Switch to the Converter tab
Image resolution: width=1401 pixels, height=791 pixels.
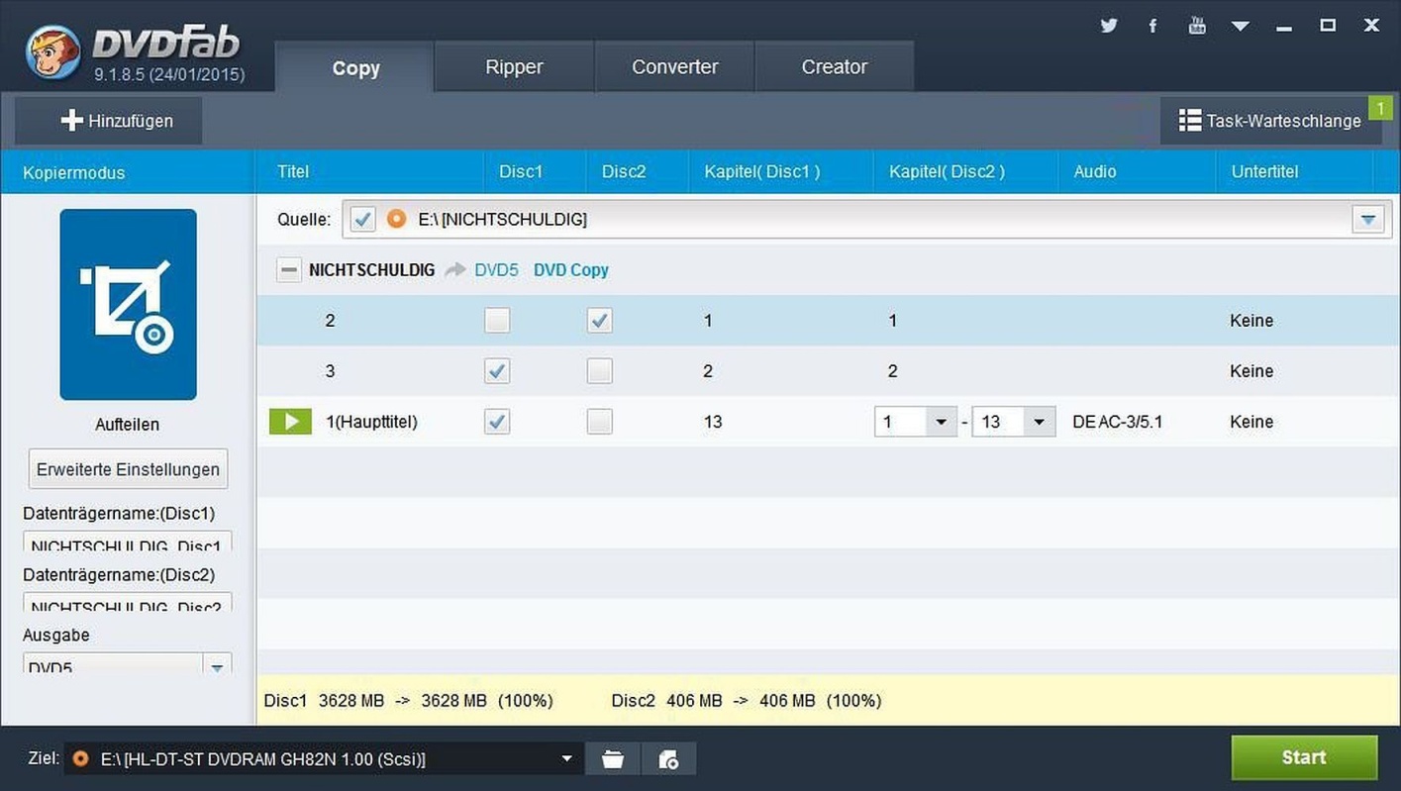point(674,66)
